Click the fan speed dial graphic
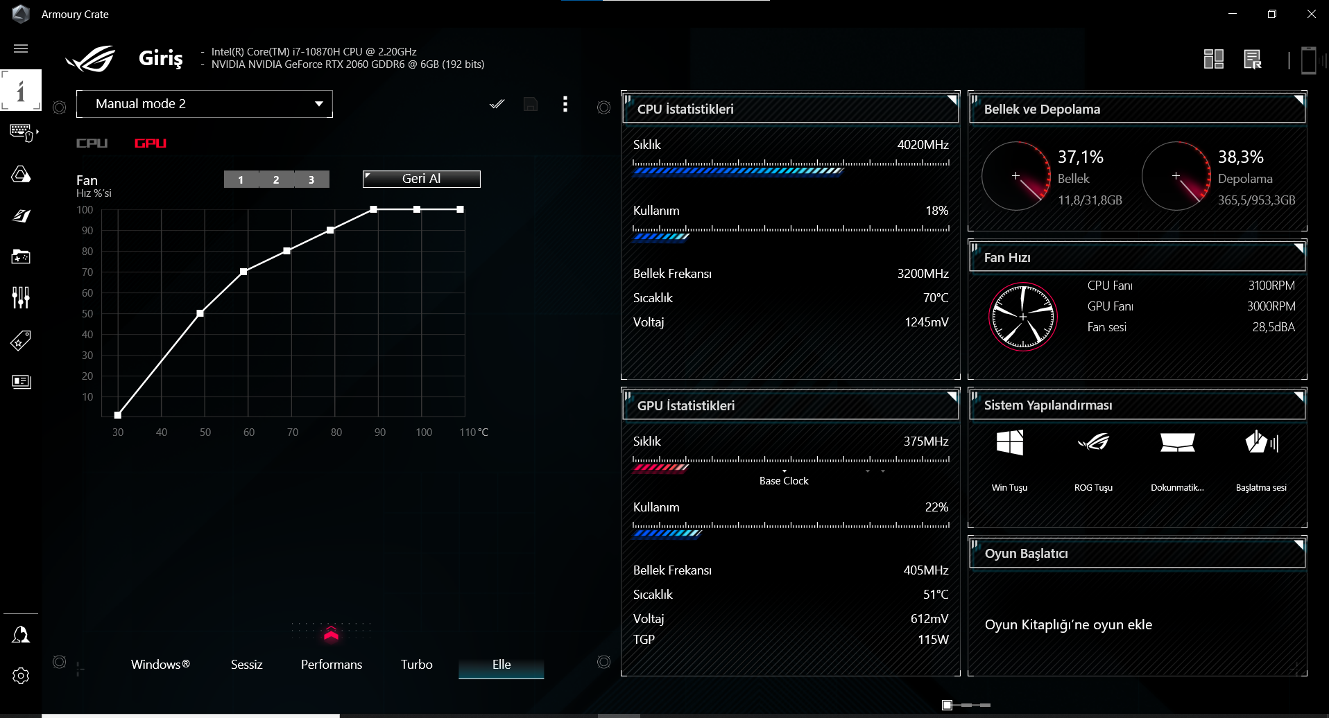 [x=1023, y=317]
